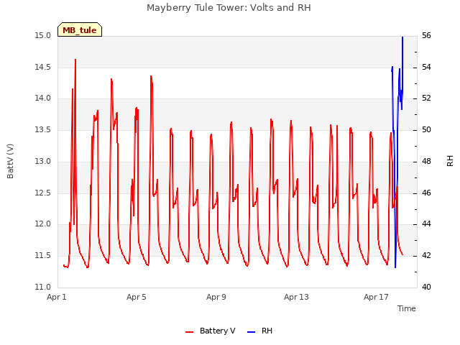
Task: Click the 46 right axis value
Action: (426, 193)
